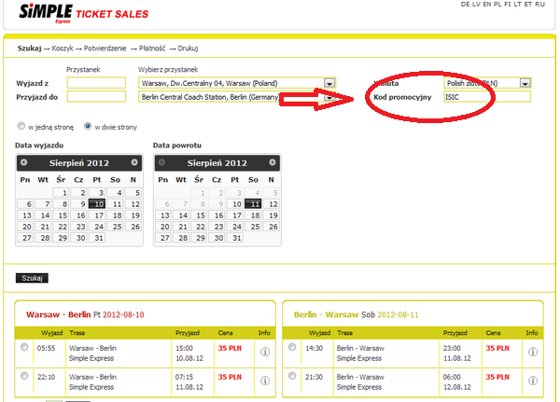Click the Wyjazd z stop code field
The width and height of the screenshot is (560, 402).
[96, 83]
